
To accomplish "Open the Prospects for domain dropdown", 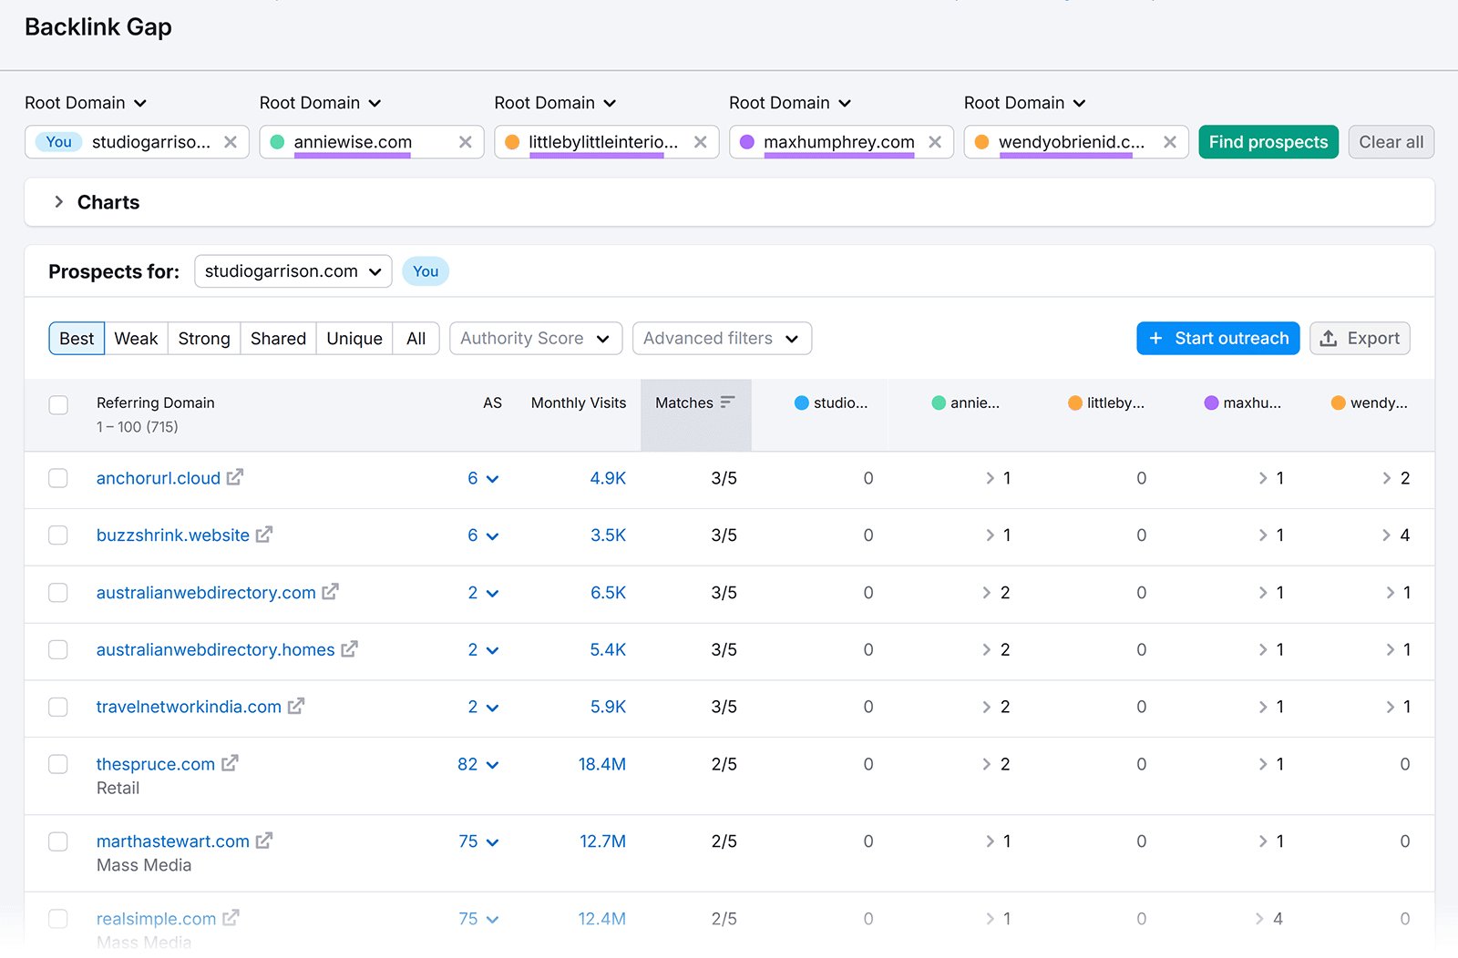I will (x=293, y=270).
